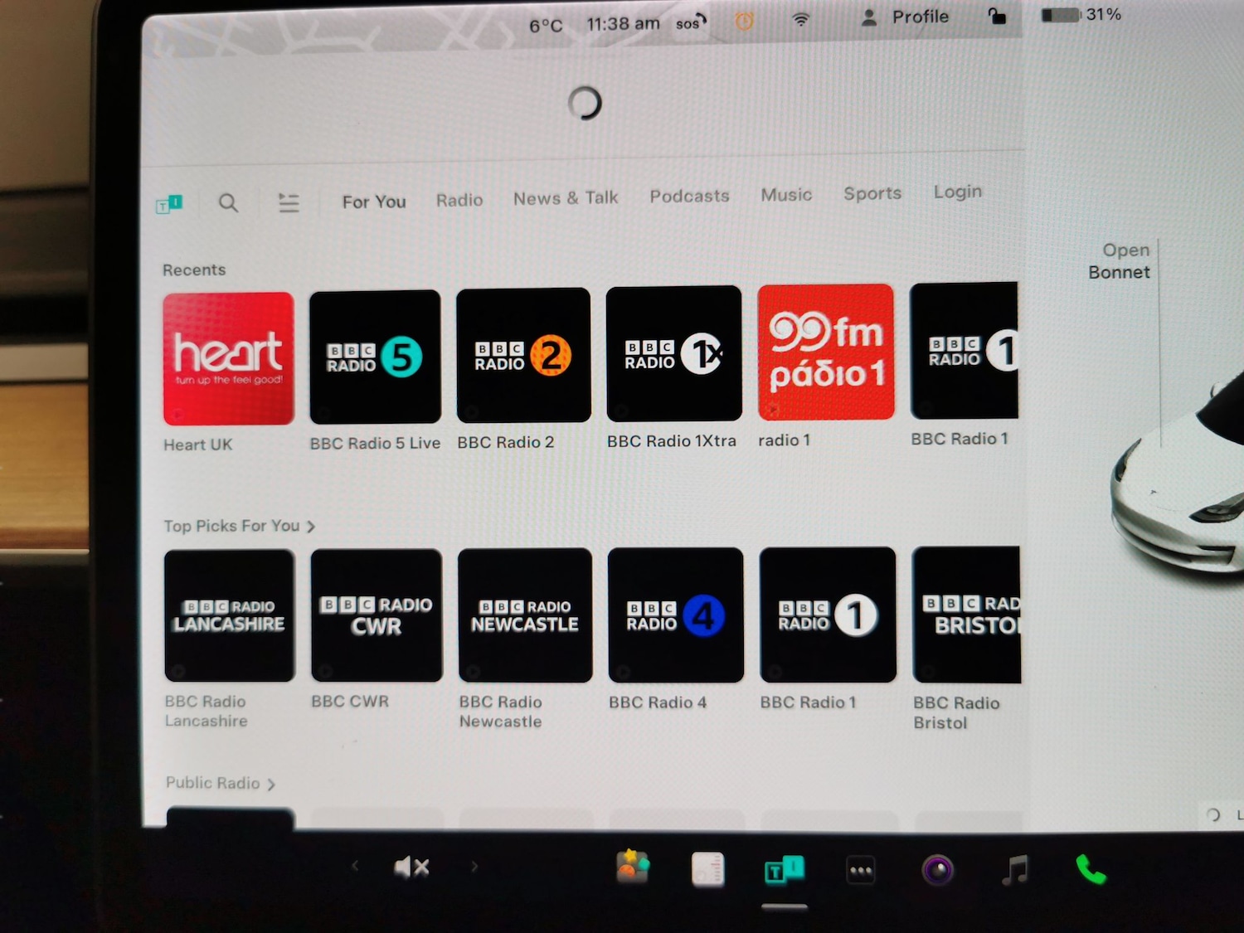Open the Login page
The width and height of the screenshot is (1244, 933).
(x=958, y=192)
